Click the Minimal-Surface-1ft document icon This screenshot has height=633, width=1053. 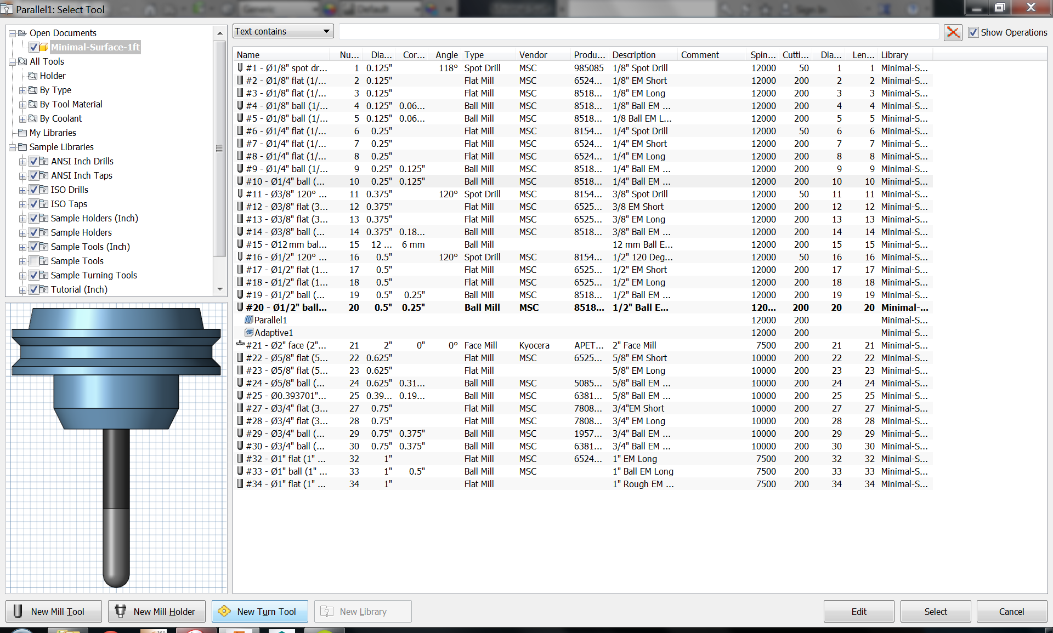tap(44, 47)
